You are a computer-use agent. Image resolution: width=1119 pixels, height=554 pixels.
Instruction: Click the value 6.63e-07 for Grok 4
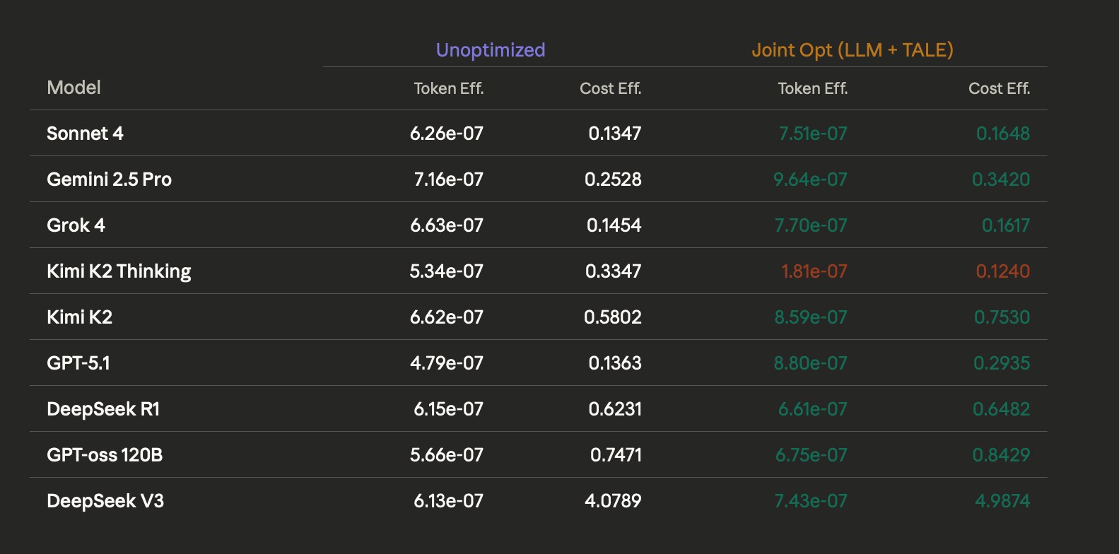pos(447,225)
